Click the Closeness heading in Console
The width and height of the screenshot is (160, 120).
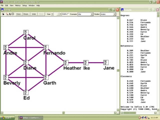126,76
